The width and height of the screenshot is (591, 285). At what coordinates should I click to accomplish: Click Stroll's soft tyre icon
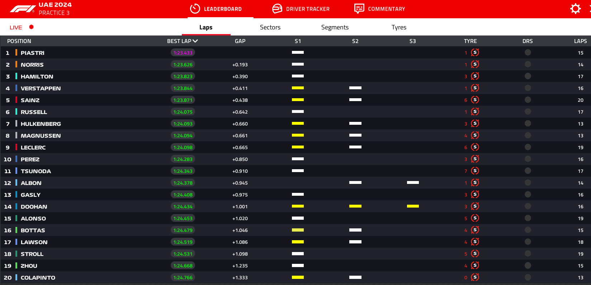475,253
